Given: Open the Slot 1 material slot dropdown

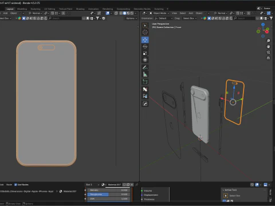Looking at the screenshot, I should coord(92,185).
